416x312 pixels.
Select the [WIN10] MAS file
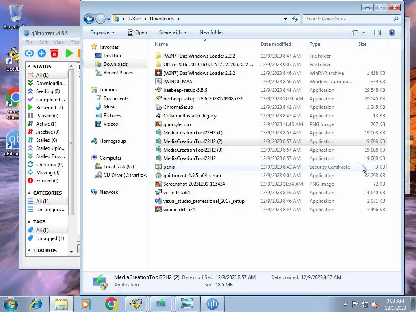click(178, 81)
